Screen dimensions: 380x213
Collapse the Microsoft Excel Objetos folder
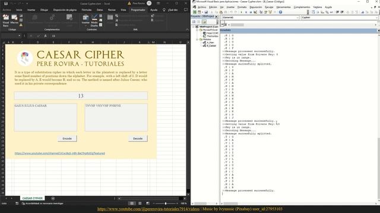click(x=198, y=30)
